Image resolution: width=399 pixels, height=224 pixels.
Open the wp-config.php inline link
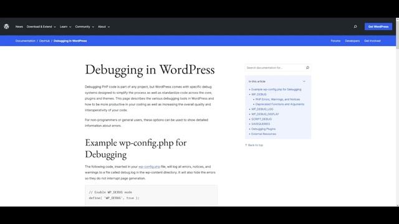pyautogui.click(x=149, y=167)
